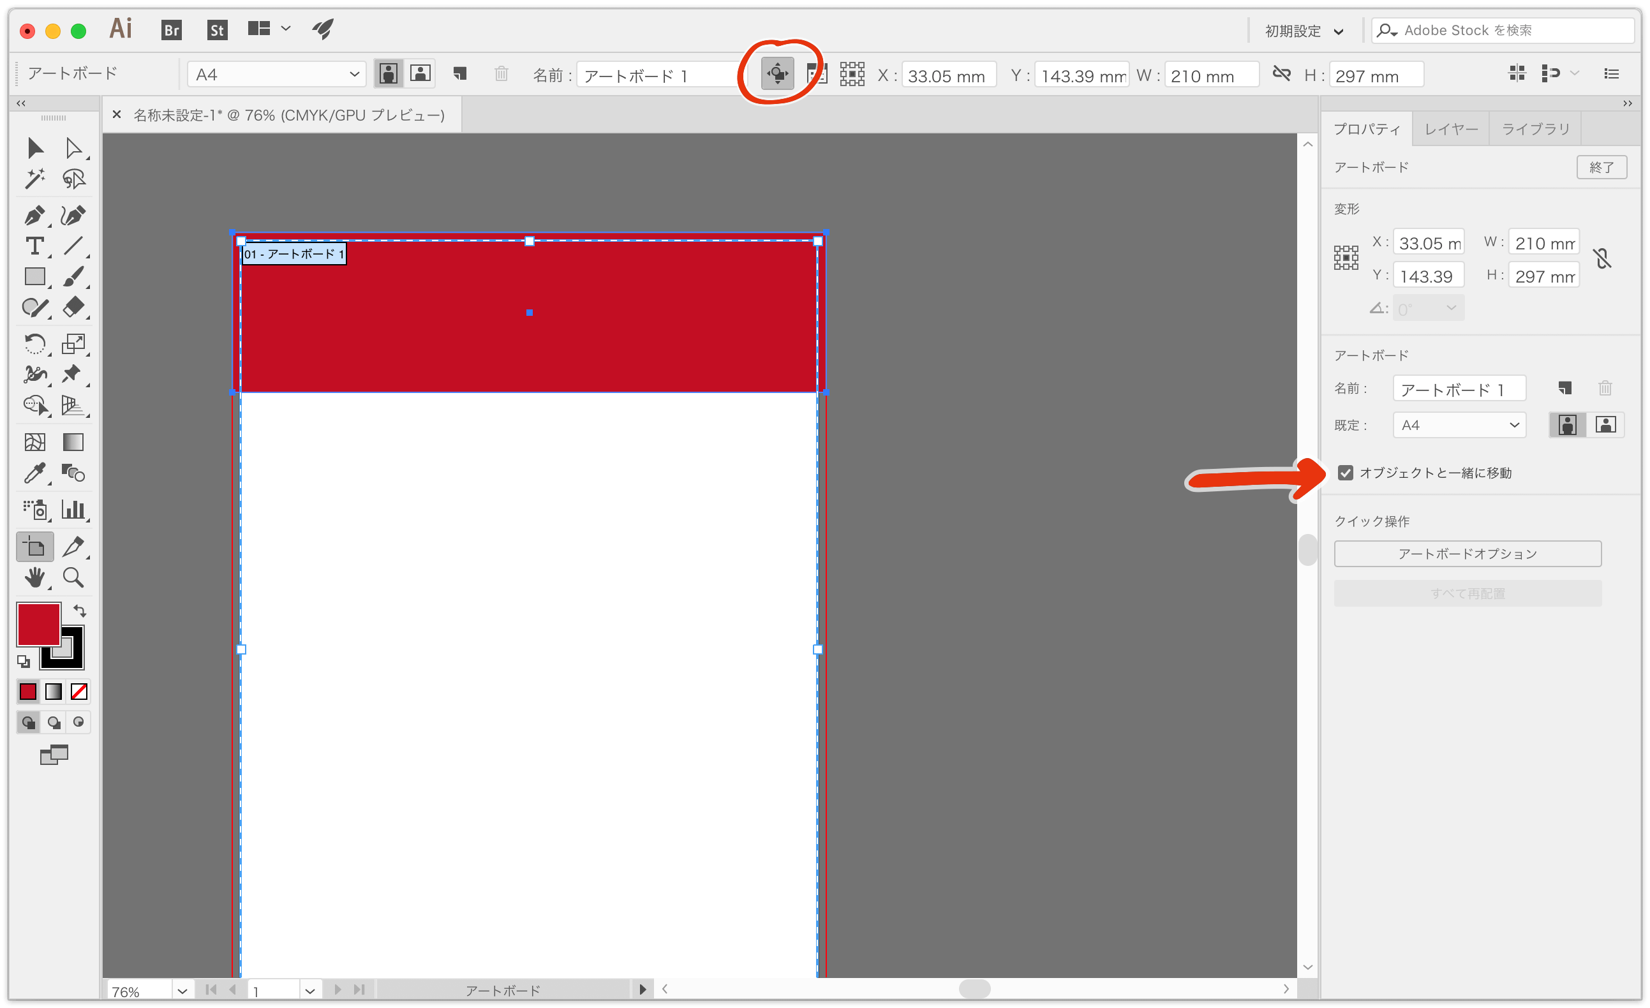Toggle オブジェクトと一緒に移動 checkbox
1650x1008 pixels.
click(1344, 473)
